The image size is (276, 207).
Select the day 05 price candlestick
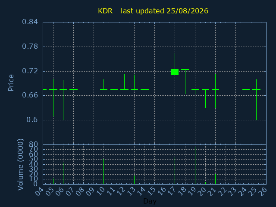pos(53,98)
